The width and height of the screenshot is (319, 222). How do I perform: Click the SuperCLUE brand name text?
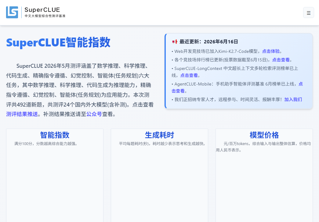42,10
